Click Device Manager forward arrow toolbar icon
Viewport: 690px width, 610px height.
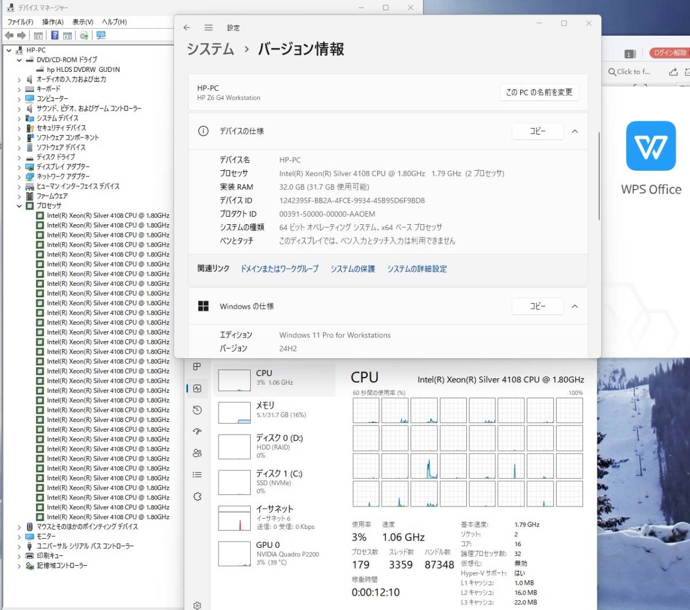tap(22, 36)
